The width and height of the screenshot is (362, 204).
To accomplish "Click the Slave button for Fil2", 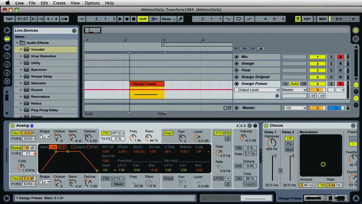I will 118,184.
